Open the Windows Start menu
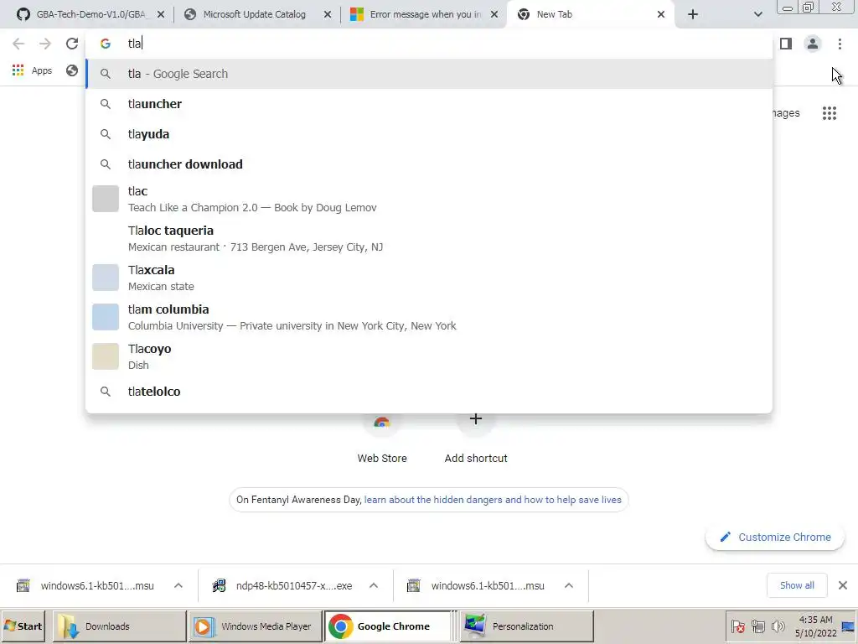The width and height of the screenshot is (858, 644). 23,626
